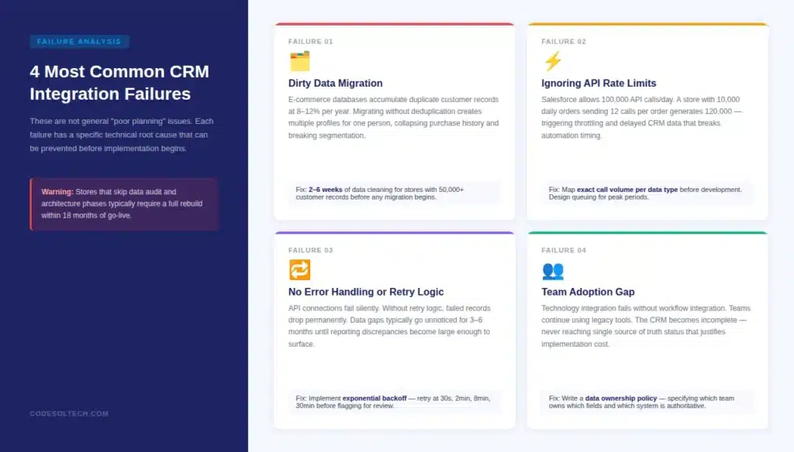Click the lightning bolt icon for Failure 02
Image resolution: width=794 pixels, height=452 pixels.
[x=552, y=61]
